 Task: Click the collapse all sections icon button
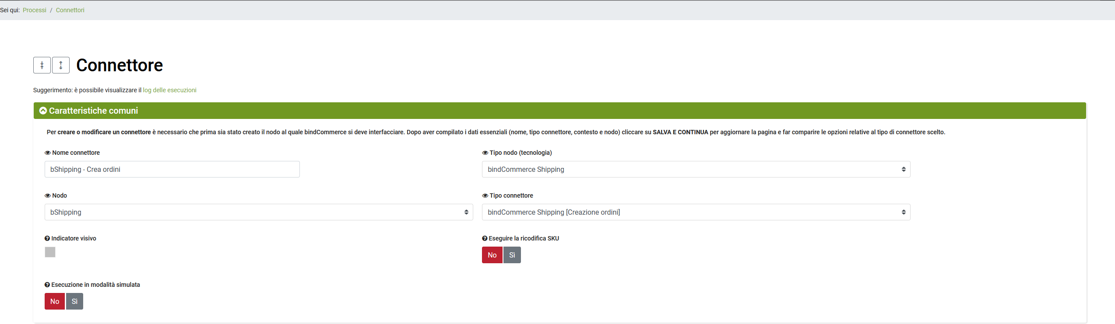point(42,65)
